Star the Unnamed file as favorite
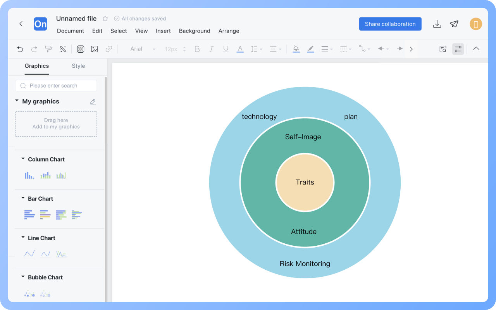The width and height of the screenshot is (496, 310). [x=105, y=19]
